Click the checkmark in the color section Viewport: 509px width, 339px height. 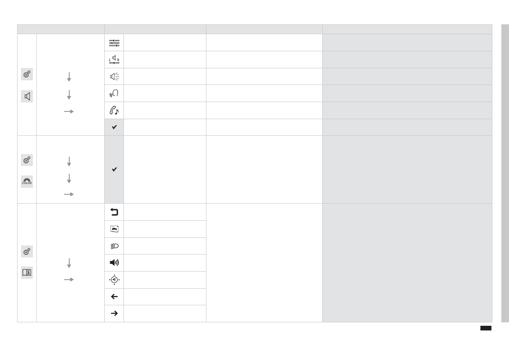coord(114,169)
